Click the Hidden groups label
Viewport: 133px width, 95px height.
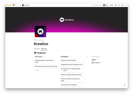[x=96, y=57]
